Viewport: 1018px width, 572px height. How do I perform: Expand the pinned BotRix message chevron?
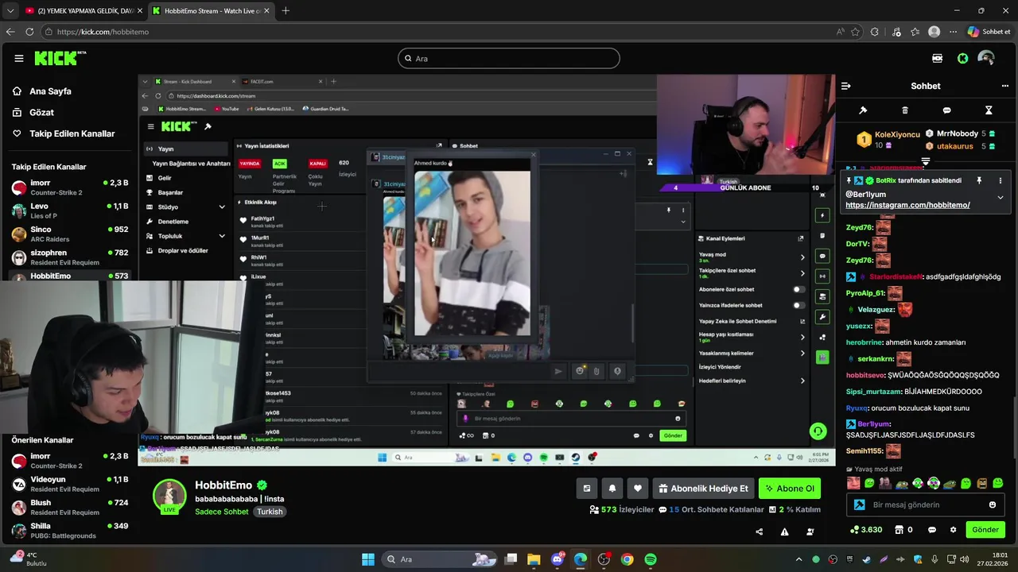click(1000, 198)
